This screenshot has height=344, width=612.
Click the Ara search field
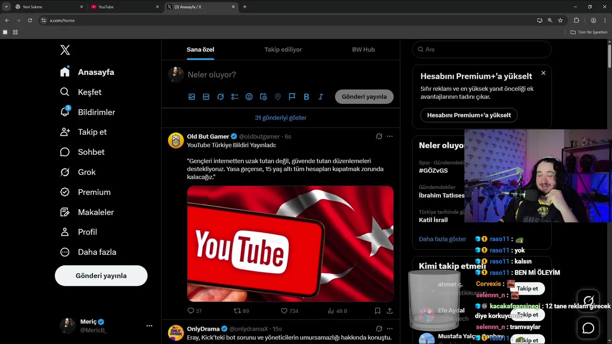482,49
